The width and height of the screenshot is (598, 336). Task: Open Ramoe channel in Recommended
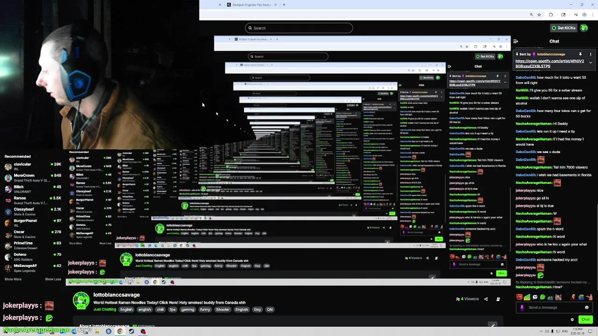tap(32, 200)
